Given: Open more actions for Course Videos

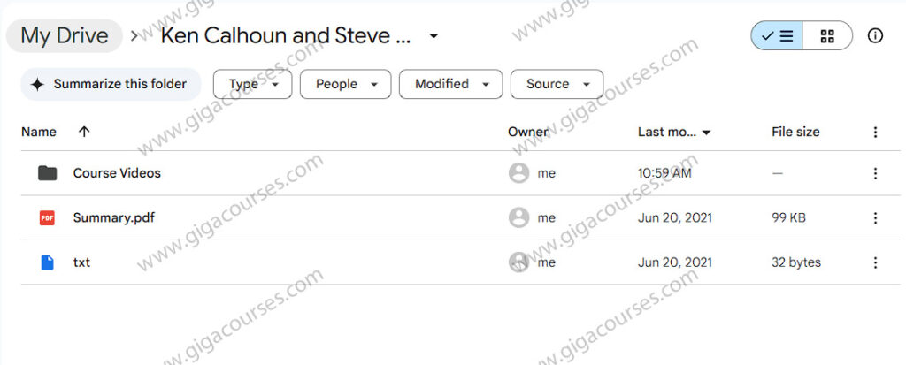Looking at the screenshot, I should pos(875,173).
